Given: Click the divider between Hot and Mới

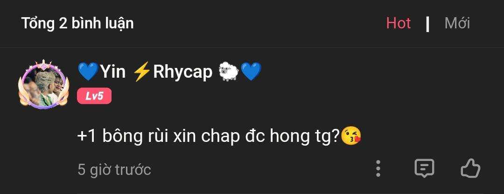Looking at the screenshot, I should pyautogui.click(x=427, y=24).
